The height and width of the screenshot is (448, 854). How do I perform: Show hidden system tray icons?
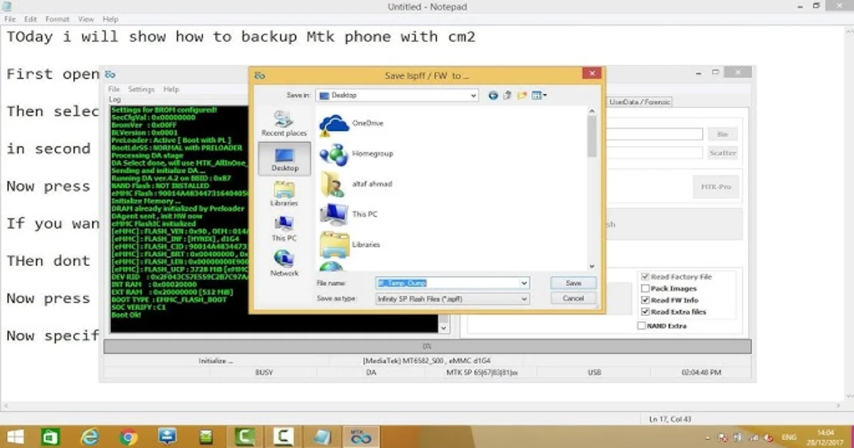coord(708,437)
